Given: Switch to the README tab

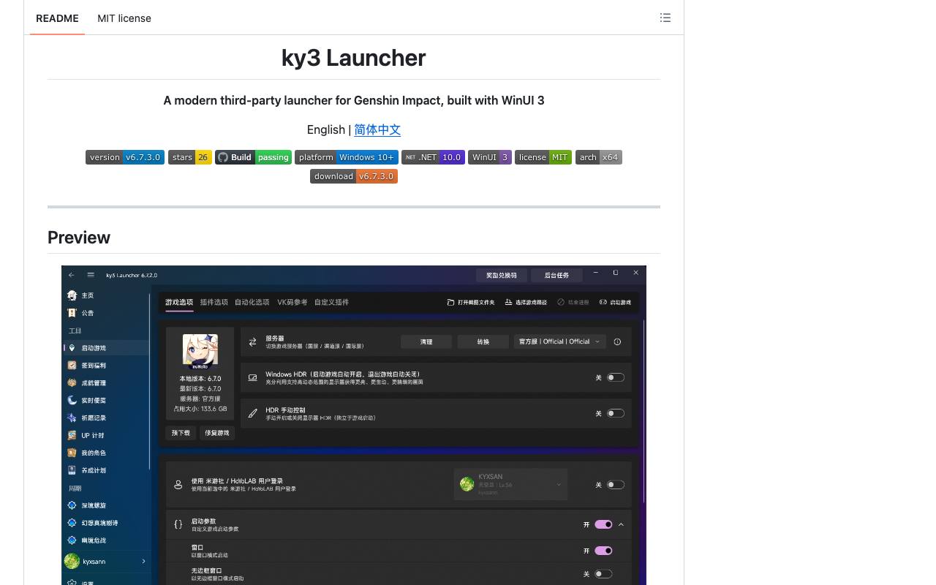Looking at the screenshot, I should tap(57, 18).
